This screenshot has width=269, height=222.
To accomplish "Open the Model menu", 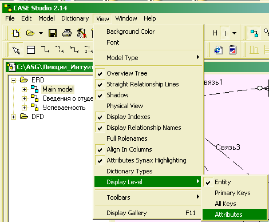I will (x=46, y=18).
